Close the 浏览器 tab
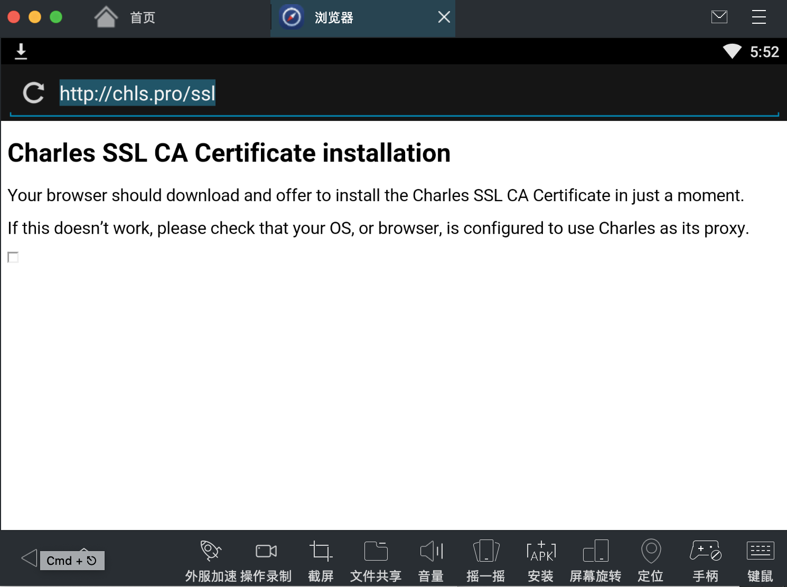 444,17
